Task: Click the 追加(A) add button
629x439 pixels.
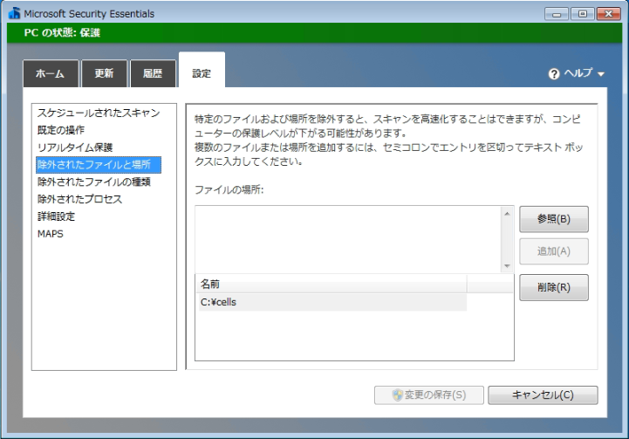Action: (x=554, y=251)
